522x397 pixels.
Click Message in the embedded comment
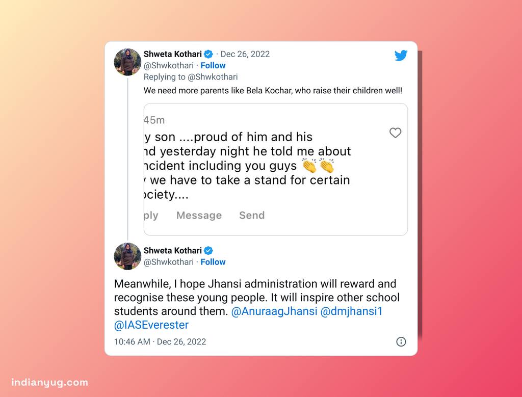pos(199,215)
